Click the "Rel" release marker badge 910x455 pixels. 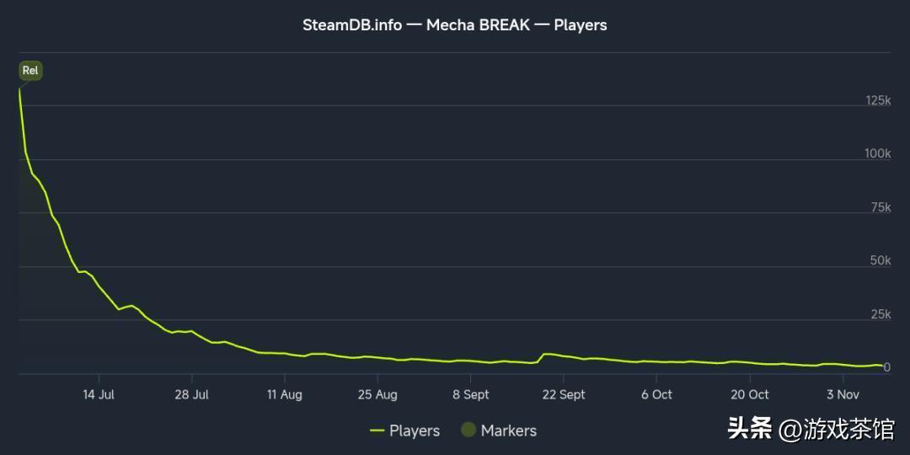(30, 71)
